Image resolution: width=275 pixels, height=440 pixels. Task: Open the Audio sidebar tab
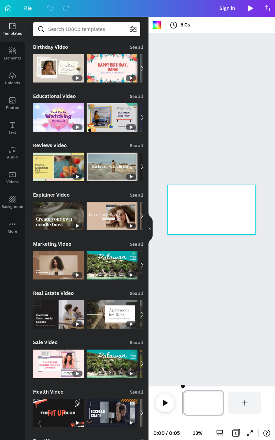tap(12, 153)
